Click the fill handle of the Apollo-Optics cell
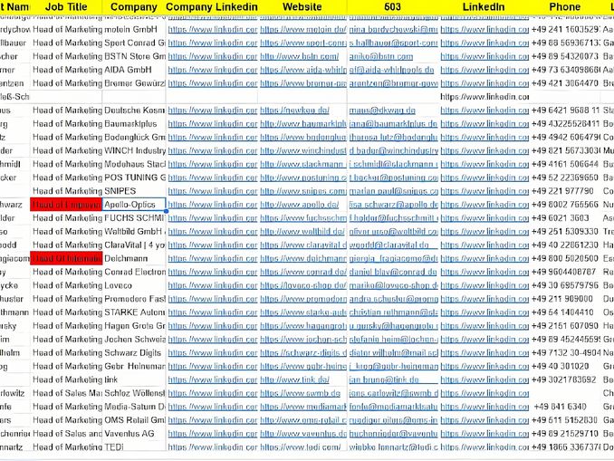Viewport: 614px width, 461px height. tap(166, 211)
